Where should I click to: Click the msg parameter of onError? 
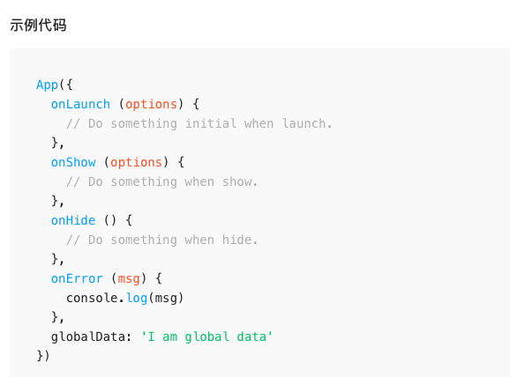pyautogui.click(x=129, y=279)
